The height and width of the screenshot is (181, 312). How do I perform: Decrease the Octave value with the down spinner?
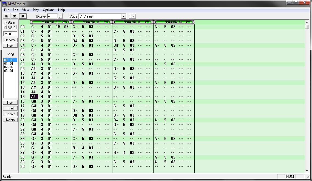[x=60, y=18]
